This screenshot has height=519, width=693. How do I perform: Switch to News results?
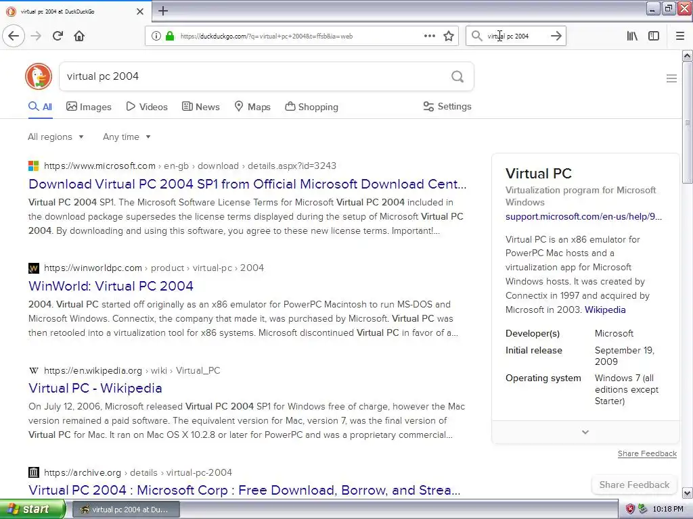[200, 107]
